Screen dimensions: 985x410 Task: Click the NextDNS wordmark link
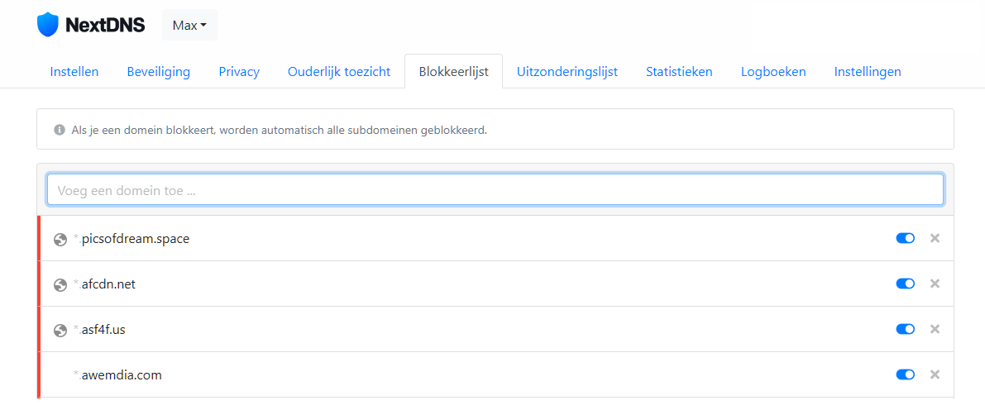pos(105,25)
